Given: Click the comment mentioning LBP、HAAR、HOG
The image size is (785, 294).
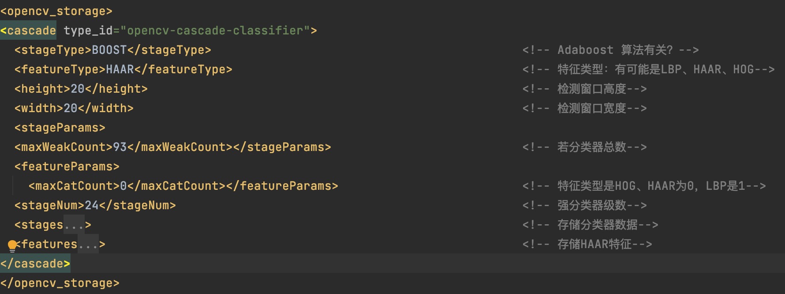Looking at the screenshot, I should point(648,70).
